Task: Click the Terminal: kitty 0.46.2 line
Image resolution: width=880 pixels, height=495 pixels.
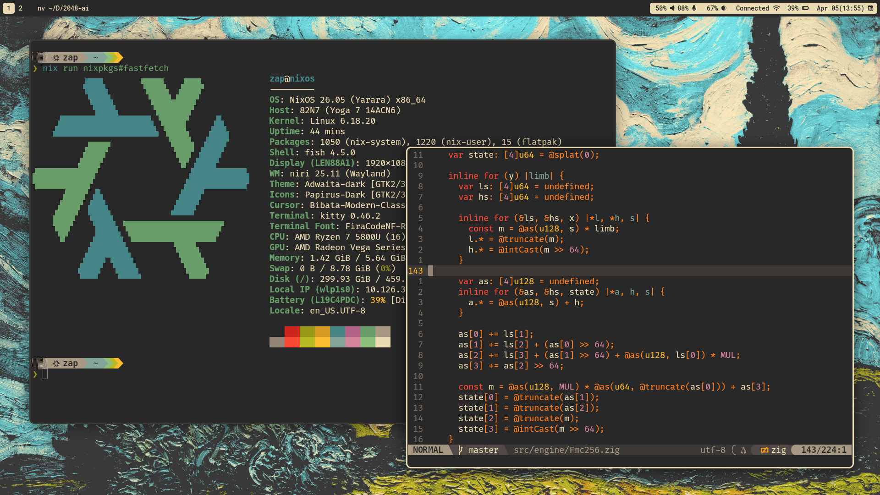Action: tap(325, 216)
